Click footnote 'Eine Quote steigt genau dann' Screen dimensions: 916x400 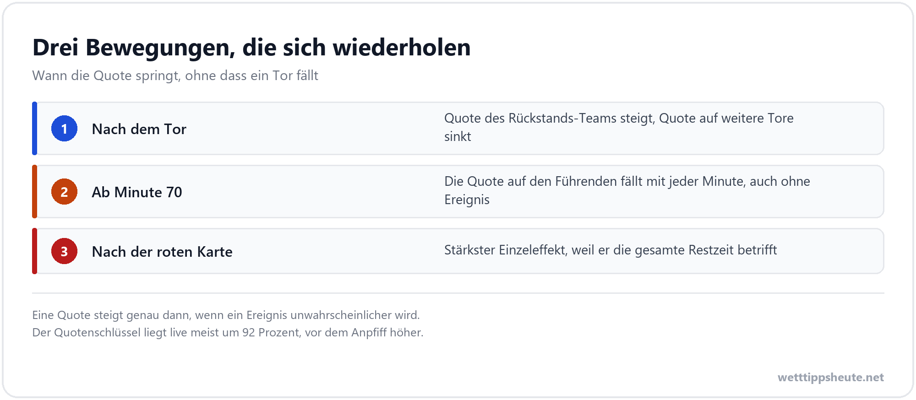point(226,315)
